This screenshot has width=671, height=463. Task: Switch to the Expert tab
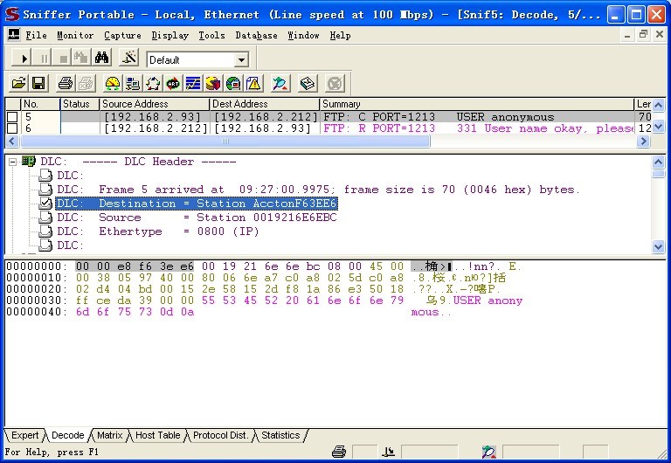point(24,435)
